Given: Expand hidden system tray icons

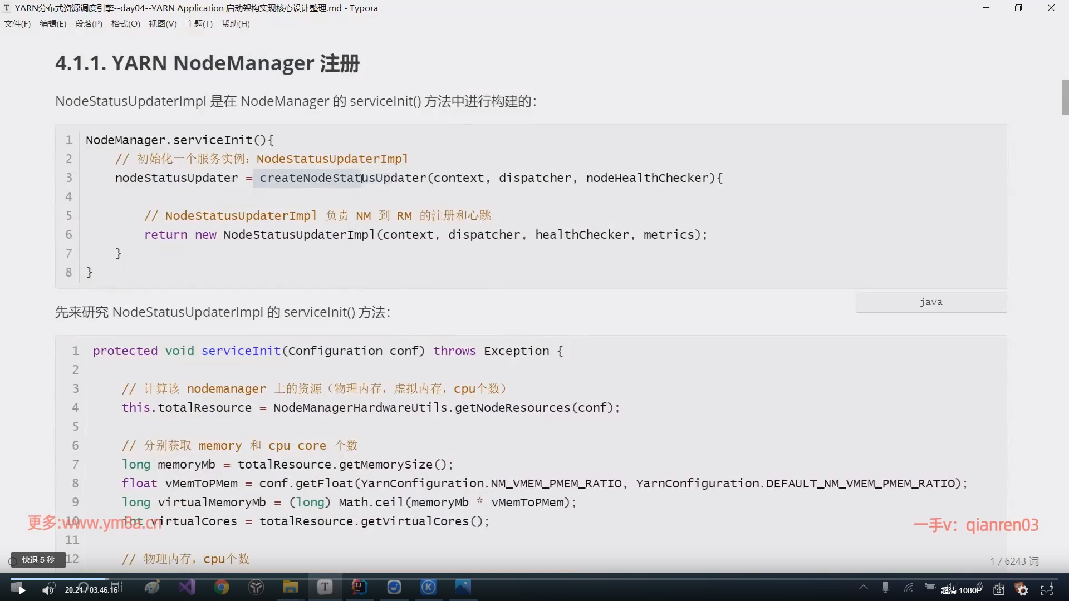Looking at the screenshot, I should pos(864,589).
